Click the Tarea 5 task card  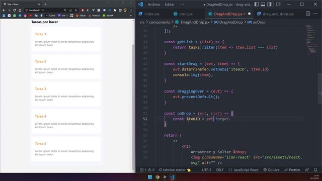pyautogui.click(x=66, y=149)
